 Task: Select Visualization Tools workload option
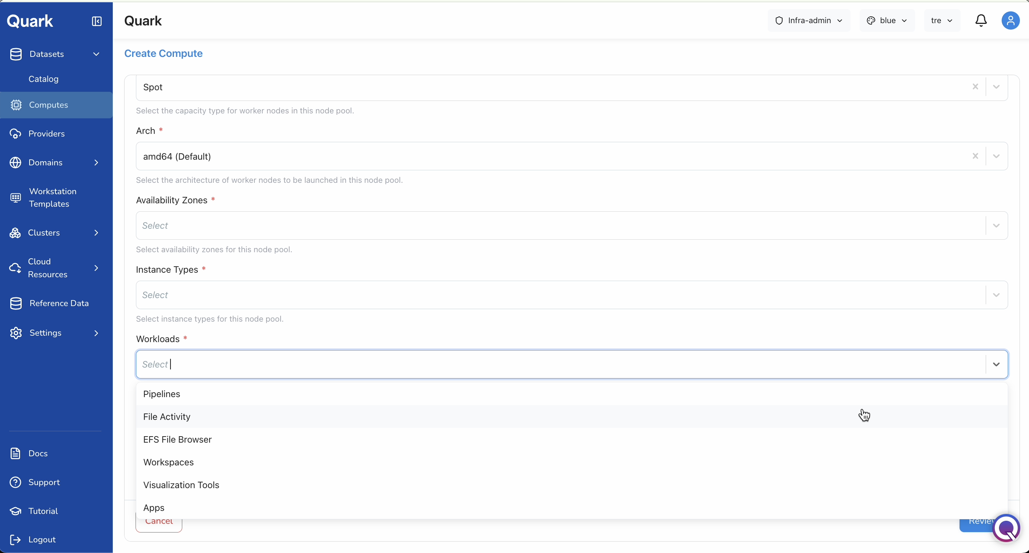pyautogui.click(x=571, y=485)
